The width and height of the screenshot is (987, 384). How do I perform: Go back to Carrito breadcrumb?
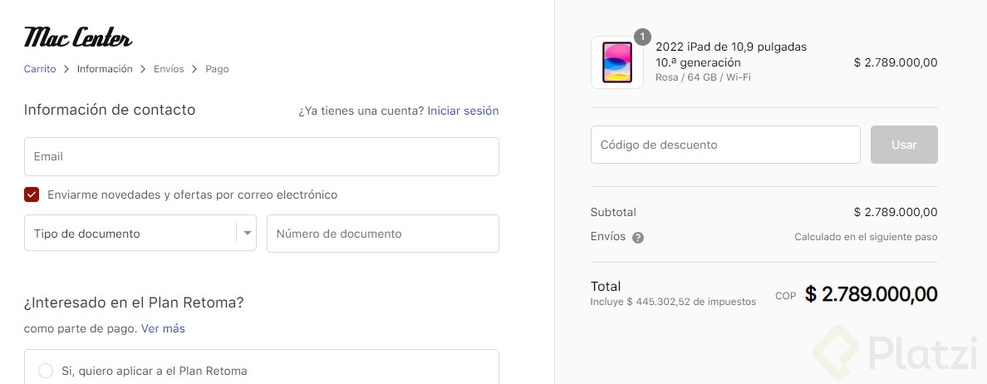click(x=40, y=69)
